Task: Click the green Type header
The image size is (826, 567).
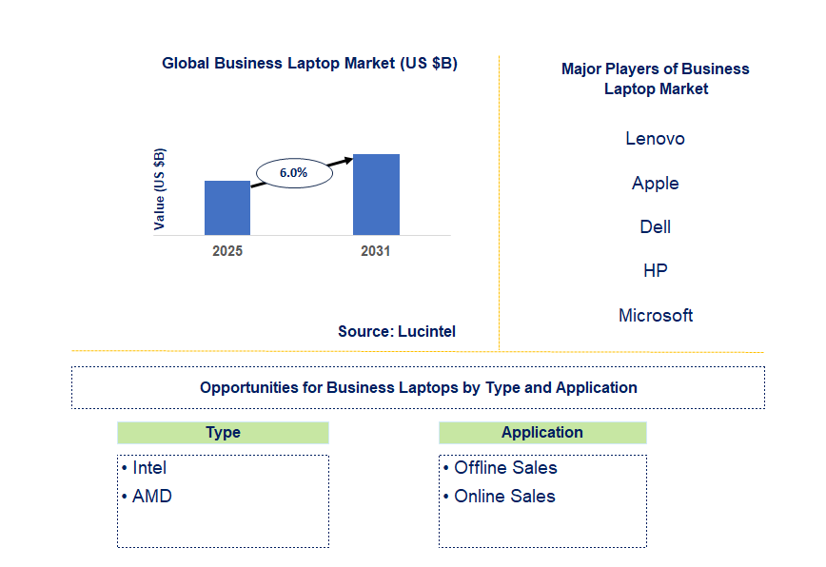Action: 223,432
